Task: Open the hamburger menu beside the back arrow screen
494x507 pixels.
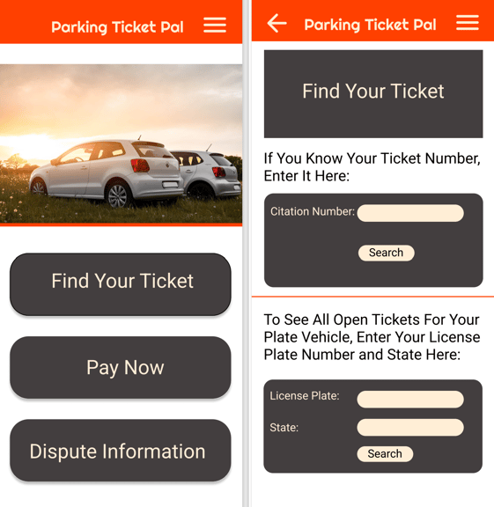Action: click(468, 23)
